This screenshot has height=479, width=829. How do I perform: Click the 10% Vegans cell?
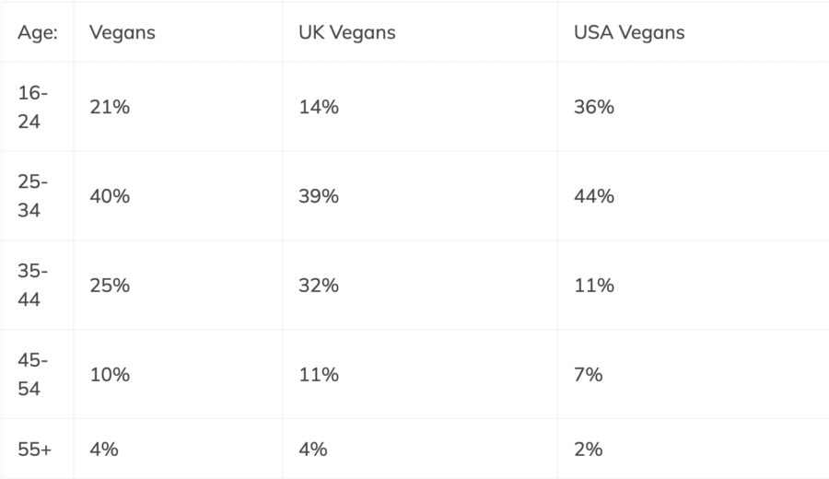tap(110, 375)
